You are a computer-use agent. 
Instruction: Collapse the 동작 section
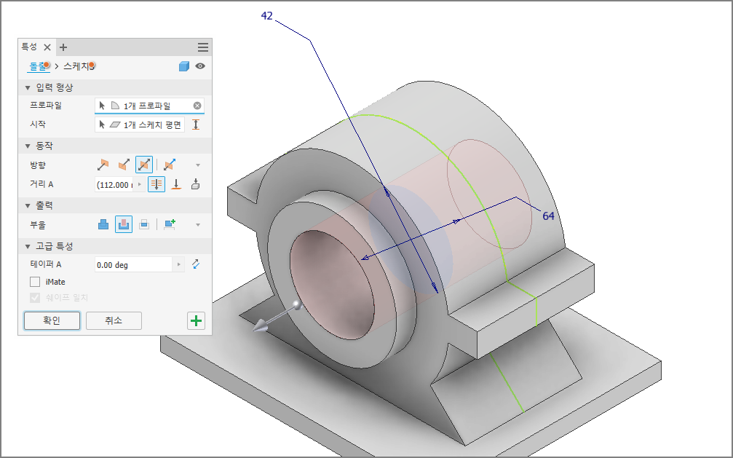[28, 146]
